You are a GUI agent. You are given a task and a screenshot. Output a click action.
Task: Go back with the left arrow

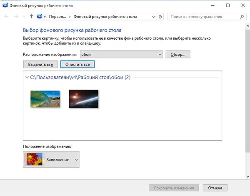coord(6,16)
